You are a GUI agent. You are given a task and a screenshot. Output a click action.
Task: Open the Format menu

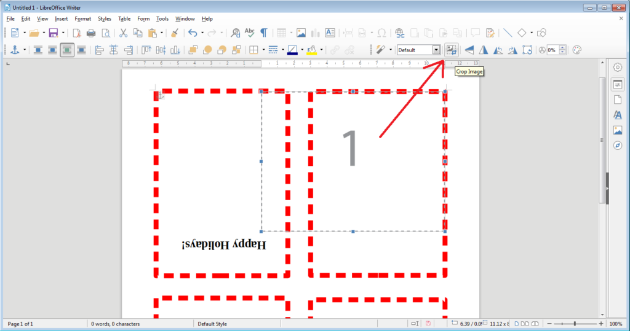82,18
